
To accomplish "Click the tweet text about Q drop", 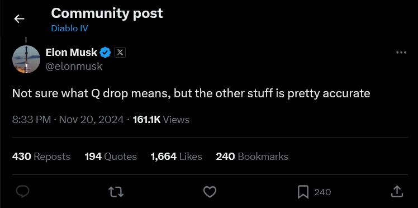I will [x=191, y=93].
